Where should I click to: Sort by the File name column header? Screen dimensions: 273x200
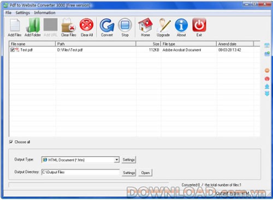(32, 44)
